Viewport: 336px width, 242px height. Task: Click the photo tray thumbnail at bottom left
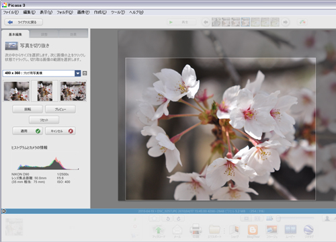(x=14, y=227)
